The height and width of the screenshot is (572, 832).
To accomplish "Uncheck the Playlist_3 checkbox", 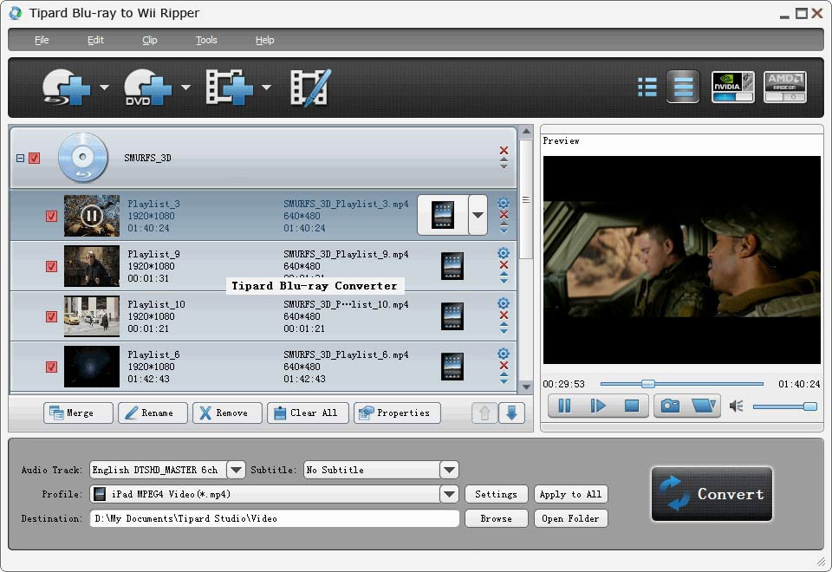I will (51, 216).
